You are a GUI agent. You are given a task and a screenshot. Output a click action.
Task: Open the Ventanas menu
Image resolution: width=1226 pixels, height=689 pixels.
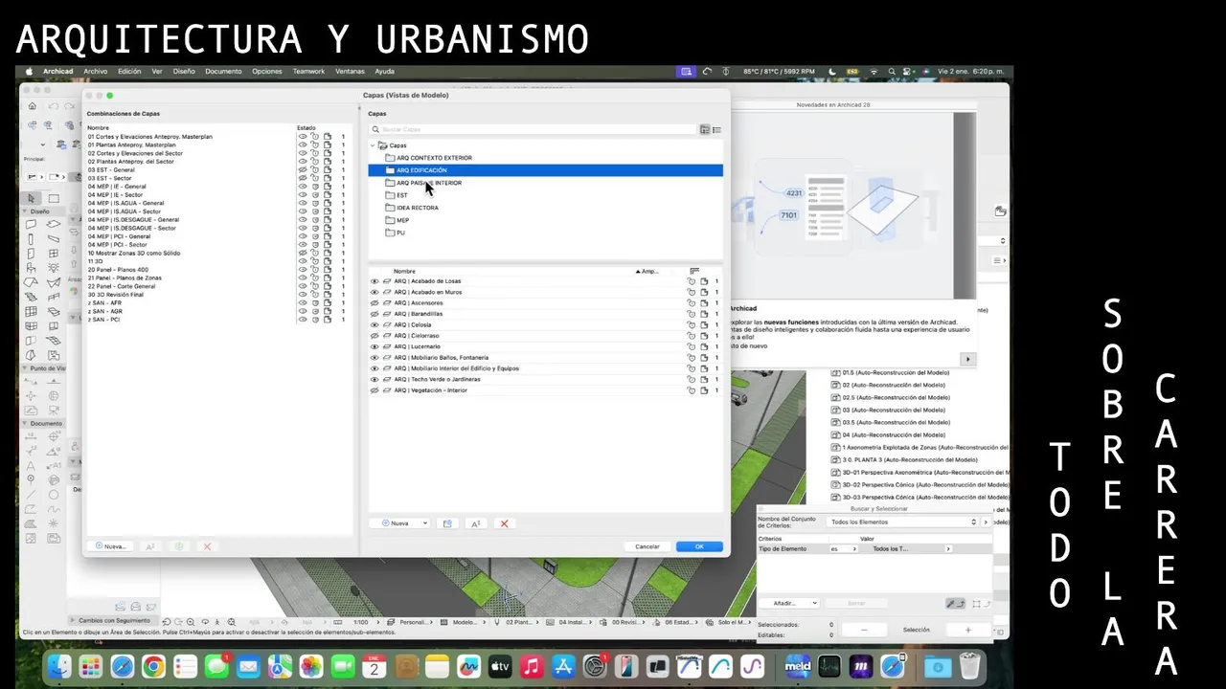click(x=350, y=71)
